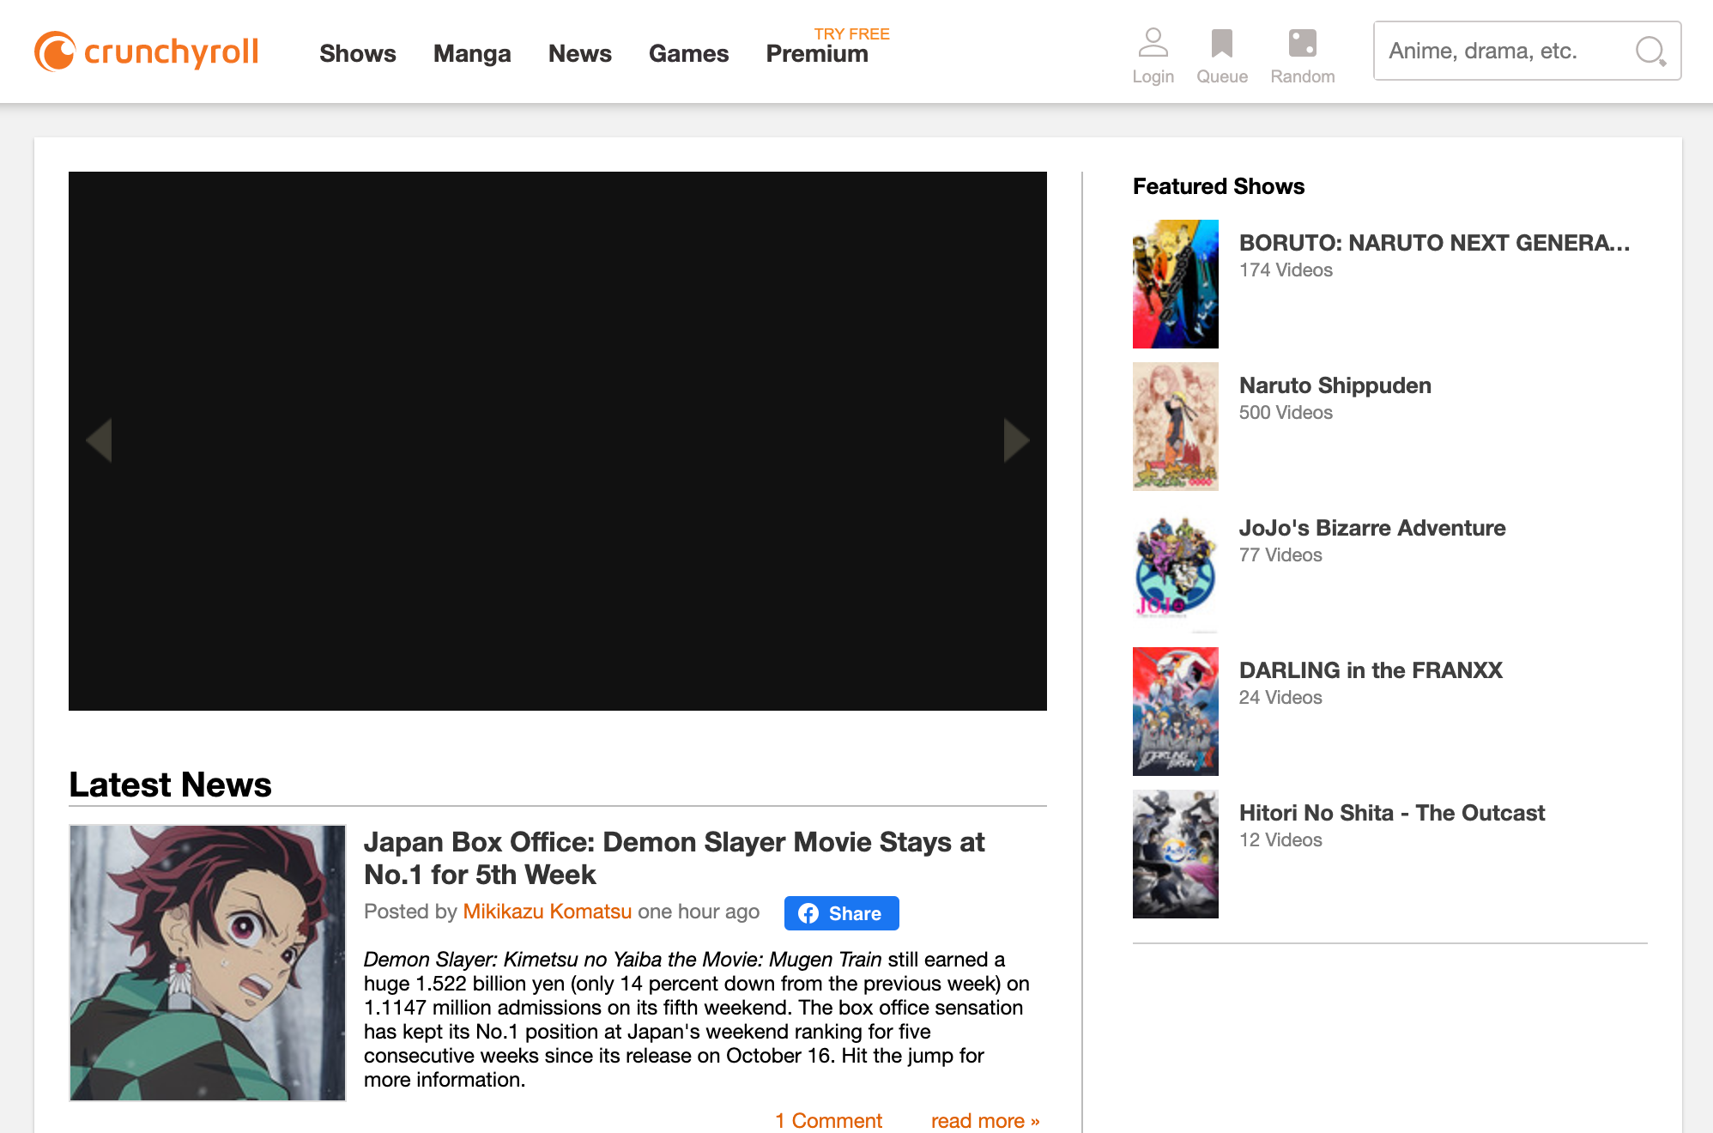Click the 77 Videos text
The image size is (1713, 1133).
[1280, 555]
